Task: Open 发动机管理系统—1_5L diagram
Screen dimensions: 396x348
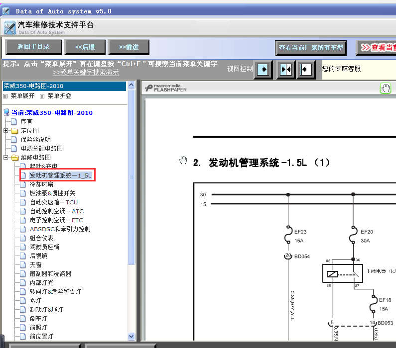Action: click(x=60, y=175)
